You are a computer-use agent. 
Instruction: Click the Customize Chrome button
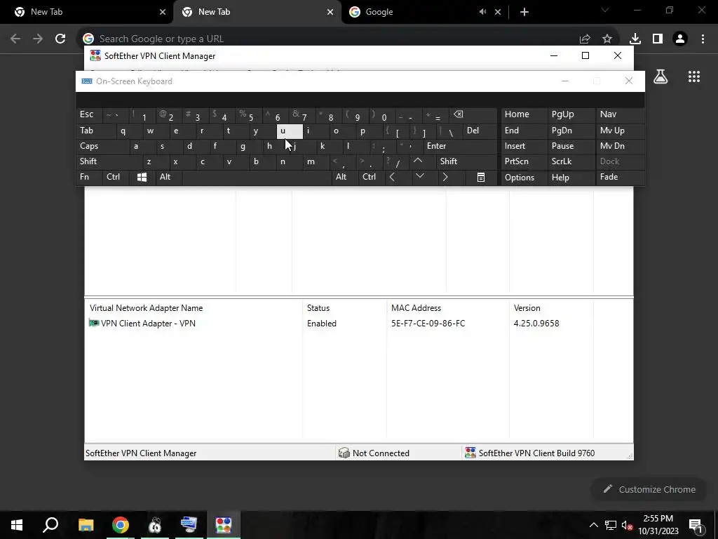pyautogui.click(x=649, y=489)
